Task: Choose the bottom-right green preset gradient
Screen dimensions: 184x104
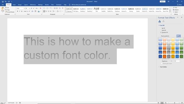Action: tap(181, 56)
